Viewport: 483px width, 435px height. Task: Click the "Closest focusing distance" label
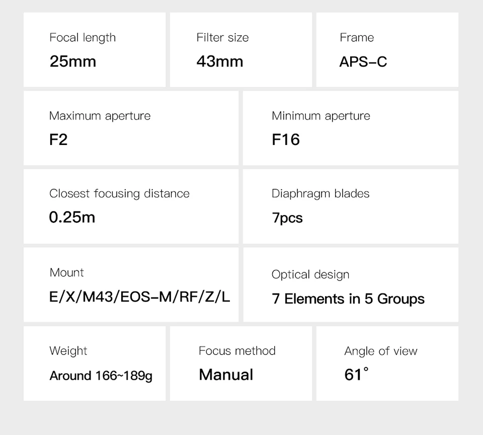pos(119,194)
